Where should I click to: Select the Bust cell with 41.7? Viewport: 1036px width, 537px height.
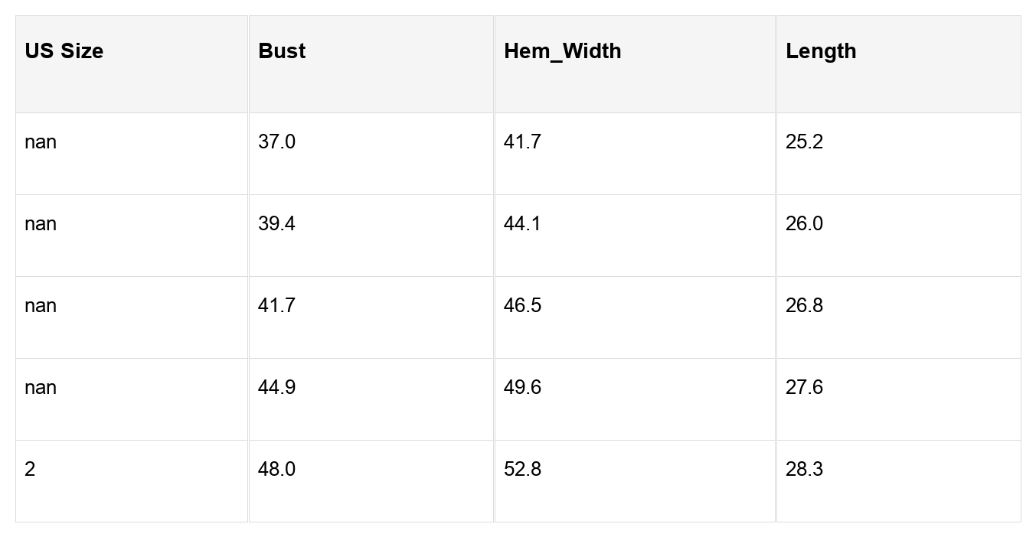coord(276,306)
